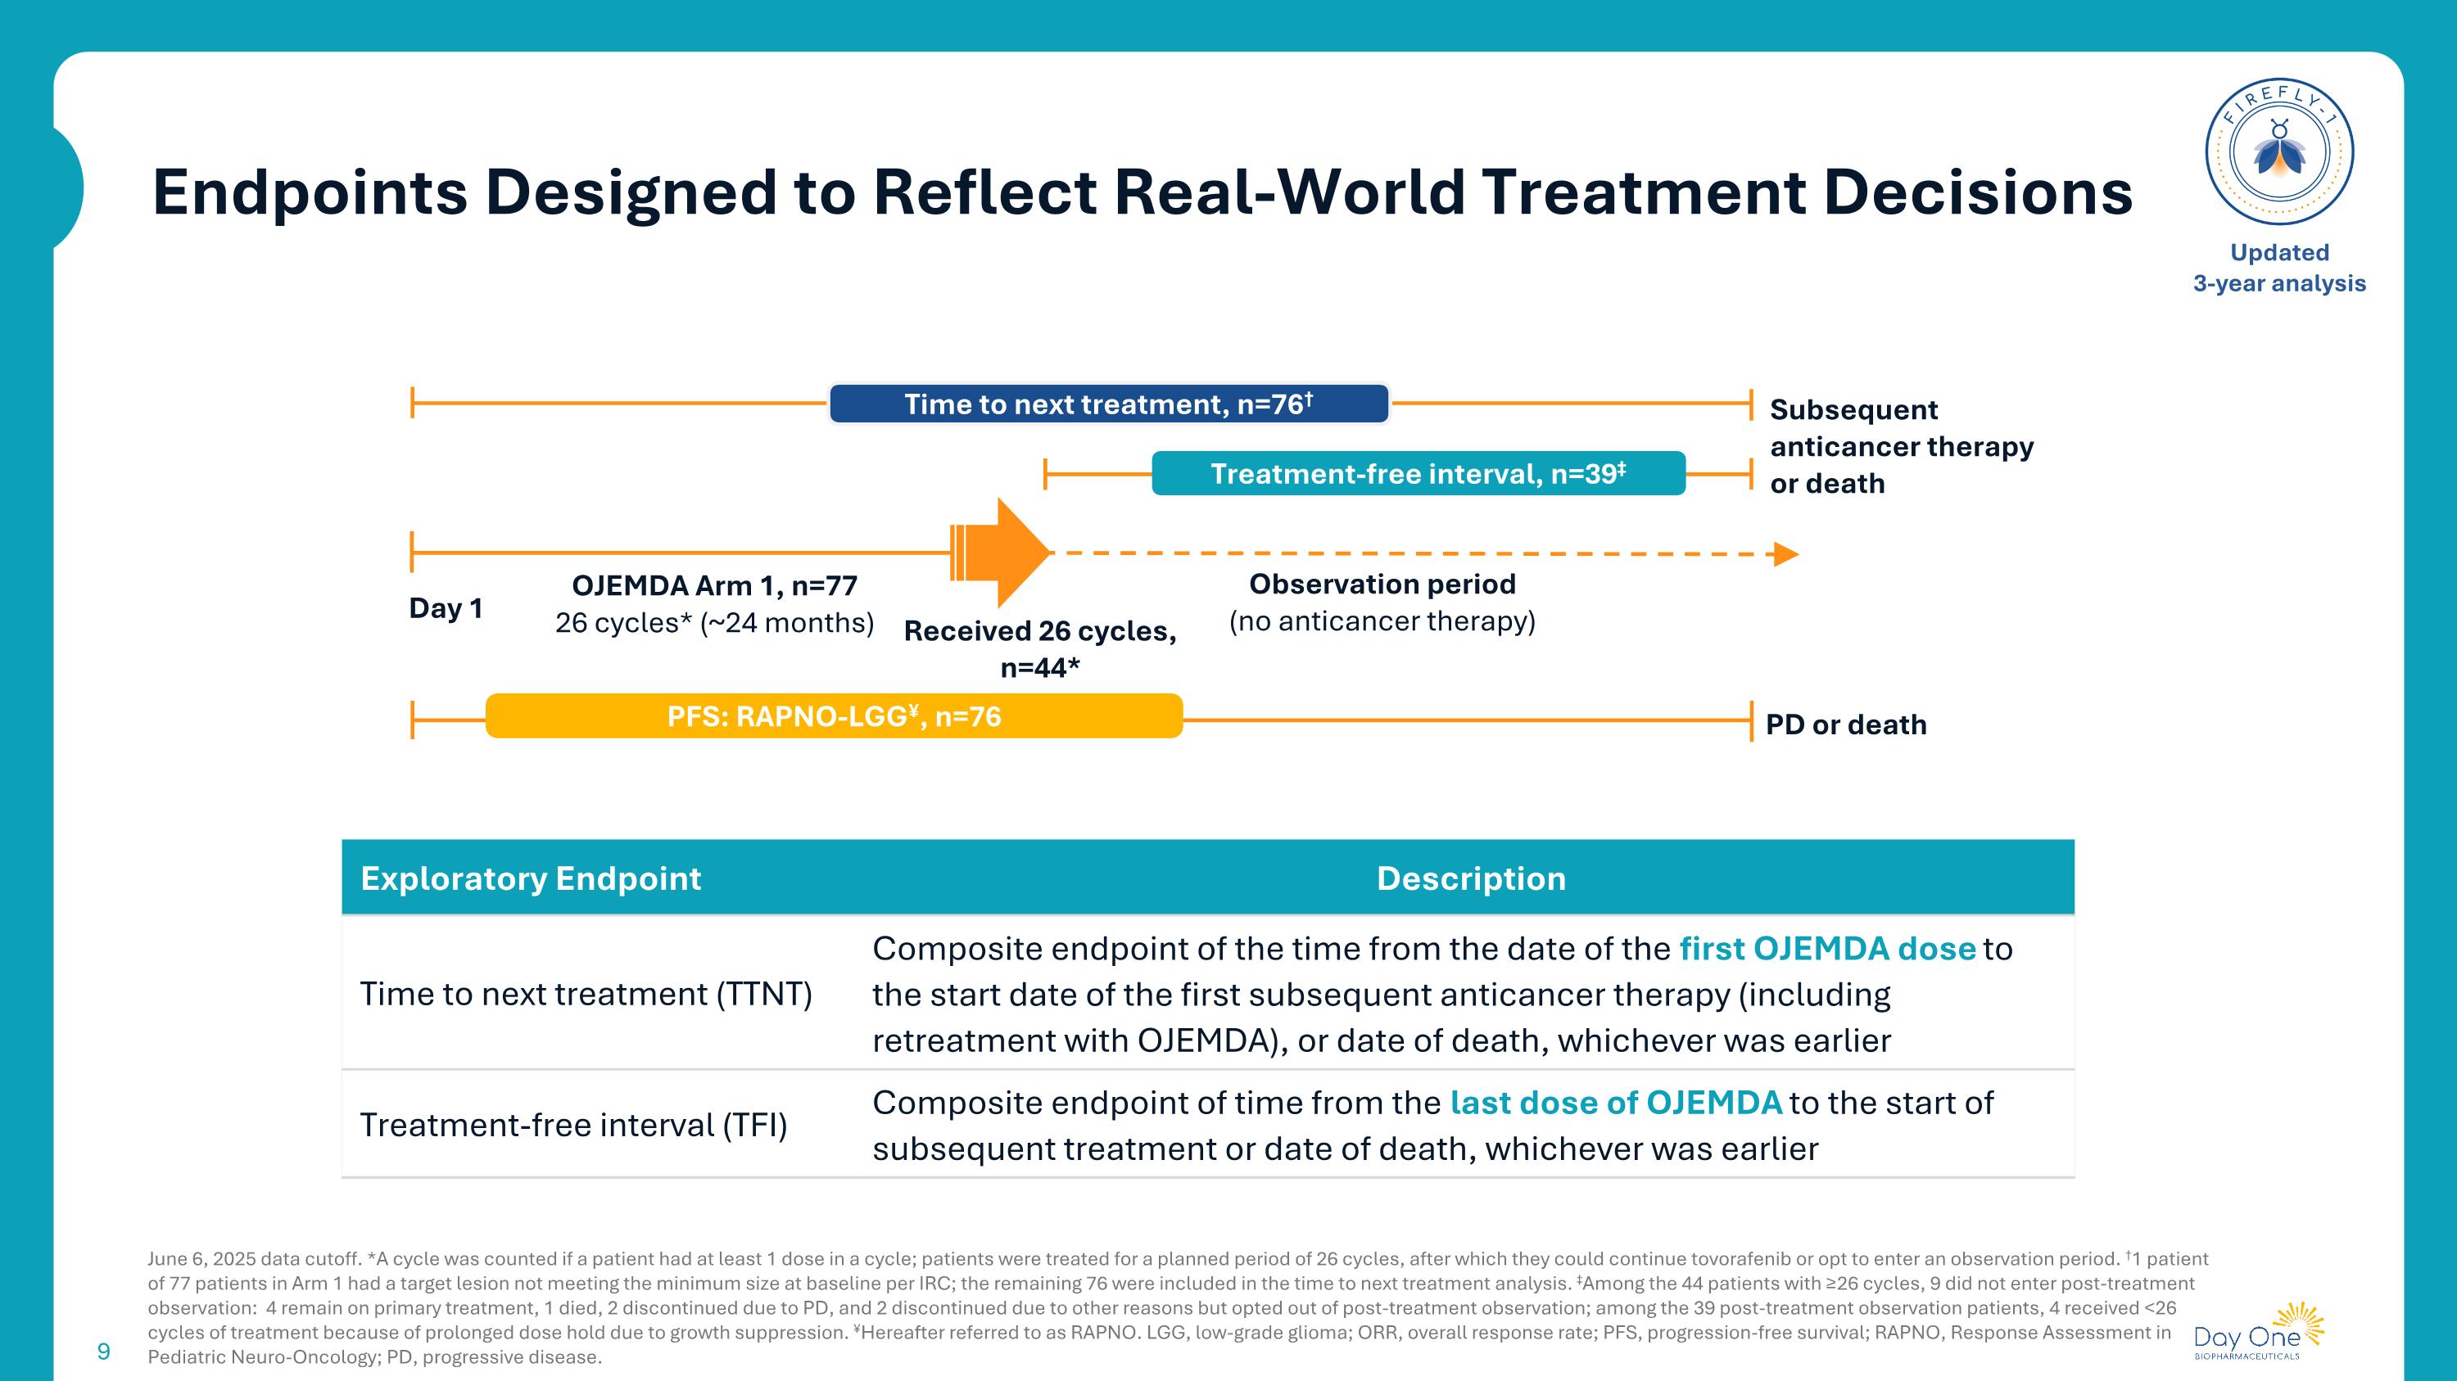The width and height of the screenshot is (2457, 1381).
Task: Select the Treatment-free interval teal bar
Action: 1418,474
